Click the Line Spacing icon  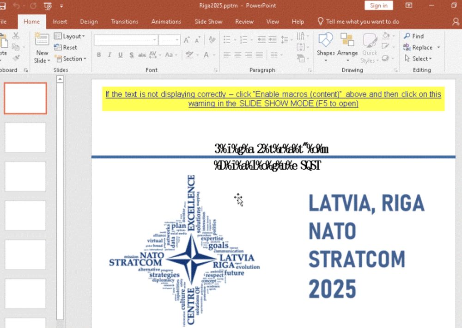click(284, 39)
